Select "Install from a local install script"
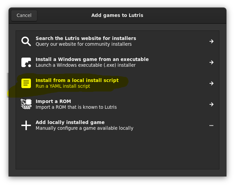Screen dimensions: 235x186 [77, 80]
